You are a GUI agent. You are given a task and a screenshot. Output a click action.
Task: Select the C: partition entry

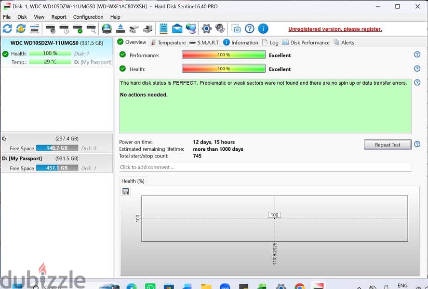56,143
